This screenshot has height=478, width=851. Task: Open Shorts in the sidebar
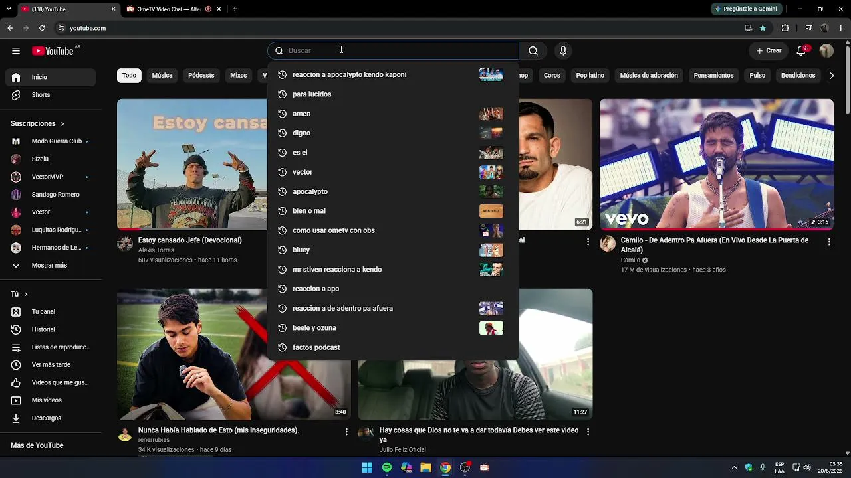click(51, 95)
